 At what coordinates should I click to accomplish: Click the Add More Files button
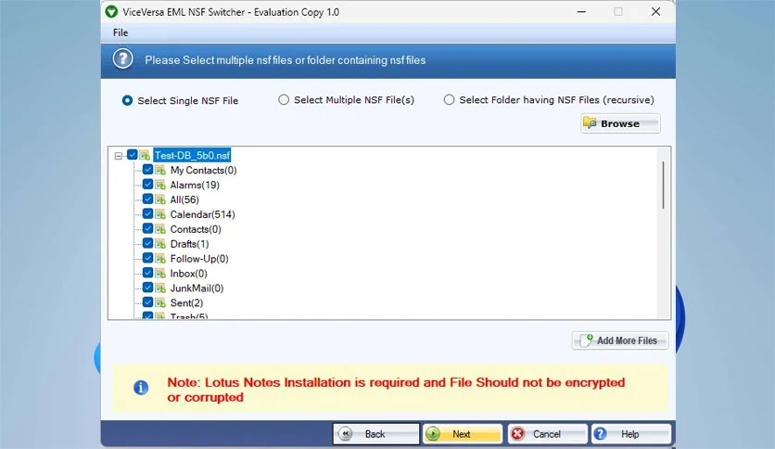(x=620, y=340)
